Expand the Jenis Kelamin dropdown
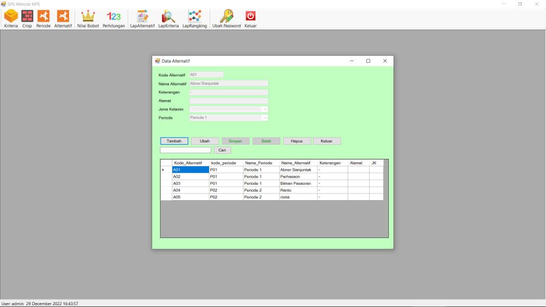Image resolution: width=546 pixels, height=307 pixels. point(265,109)
